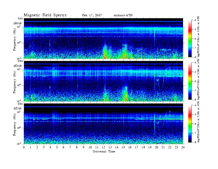Click the log(PSD) legend text beside dH/dt colorbar
The image size is (218, 169).
click(198, 37)
